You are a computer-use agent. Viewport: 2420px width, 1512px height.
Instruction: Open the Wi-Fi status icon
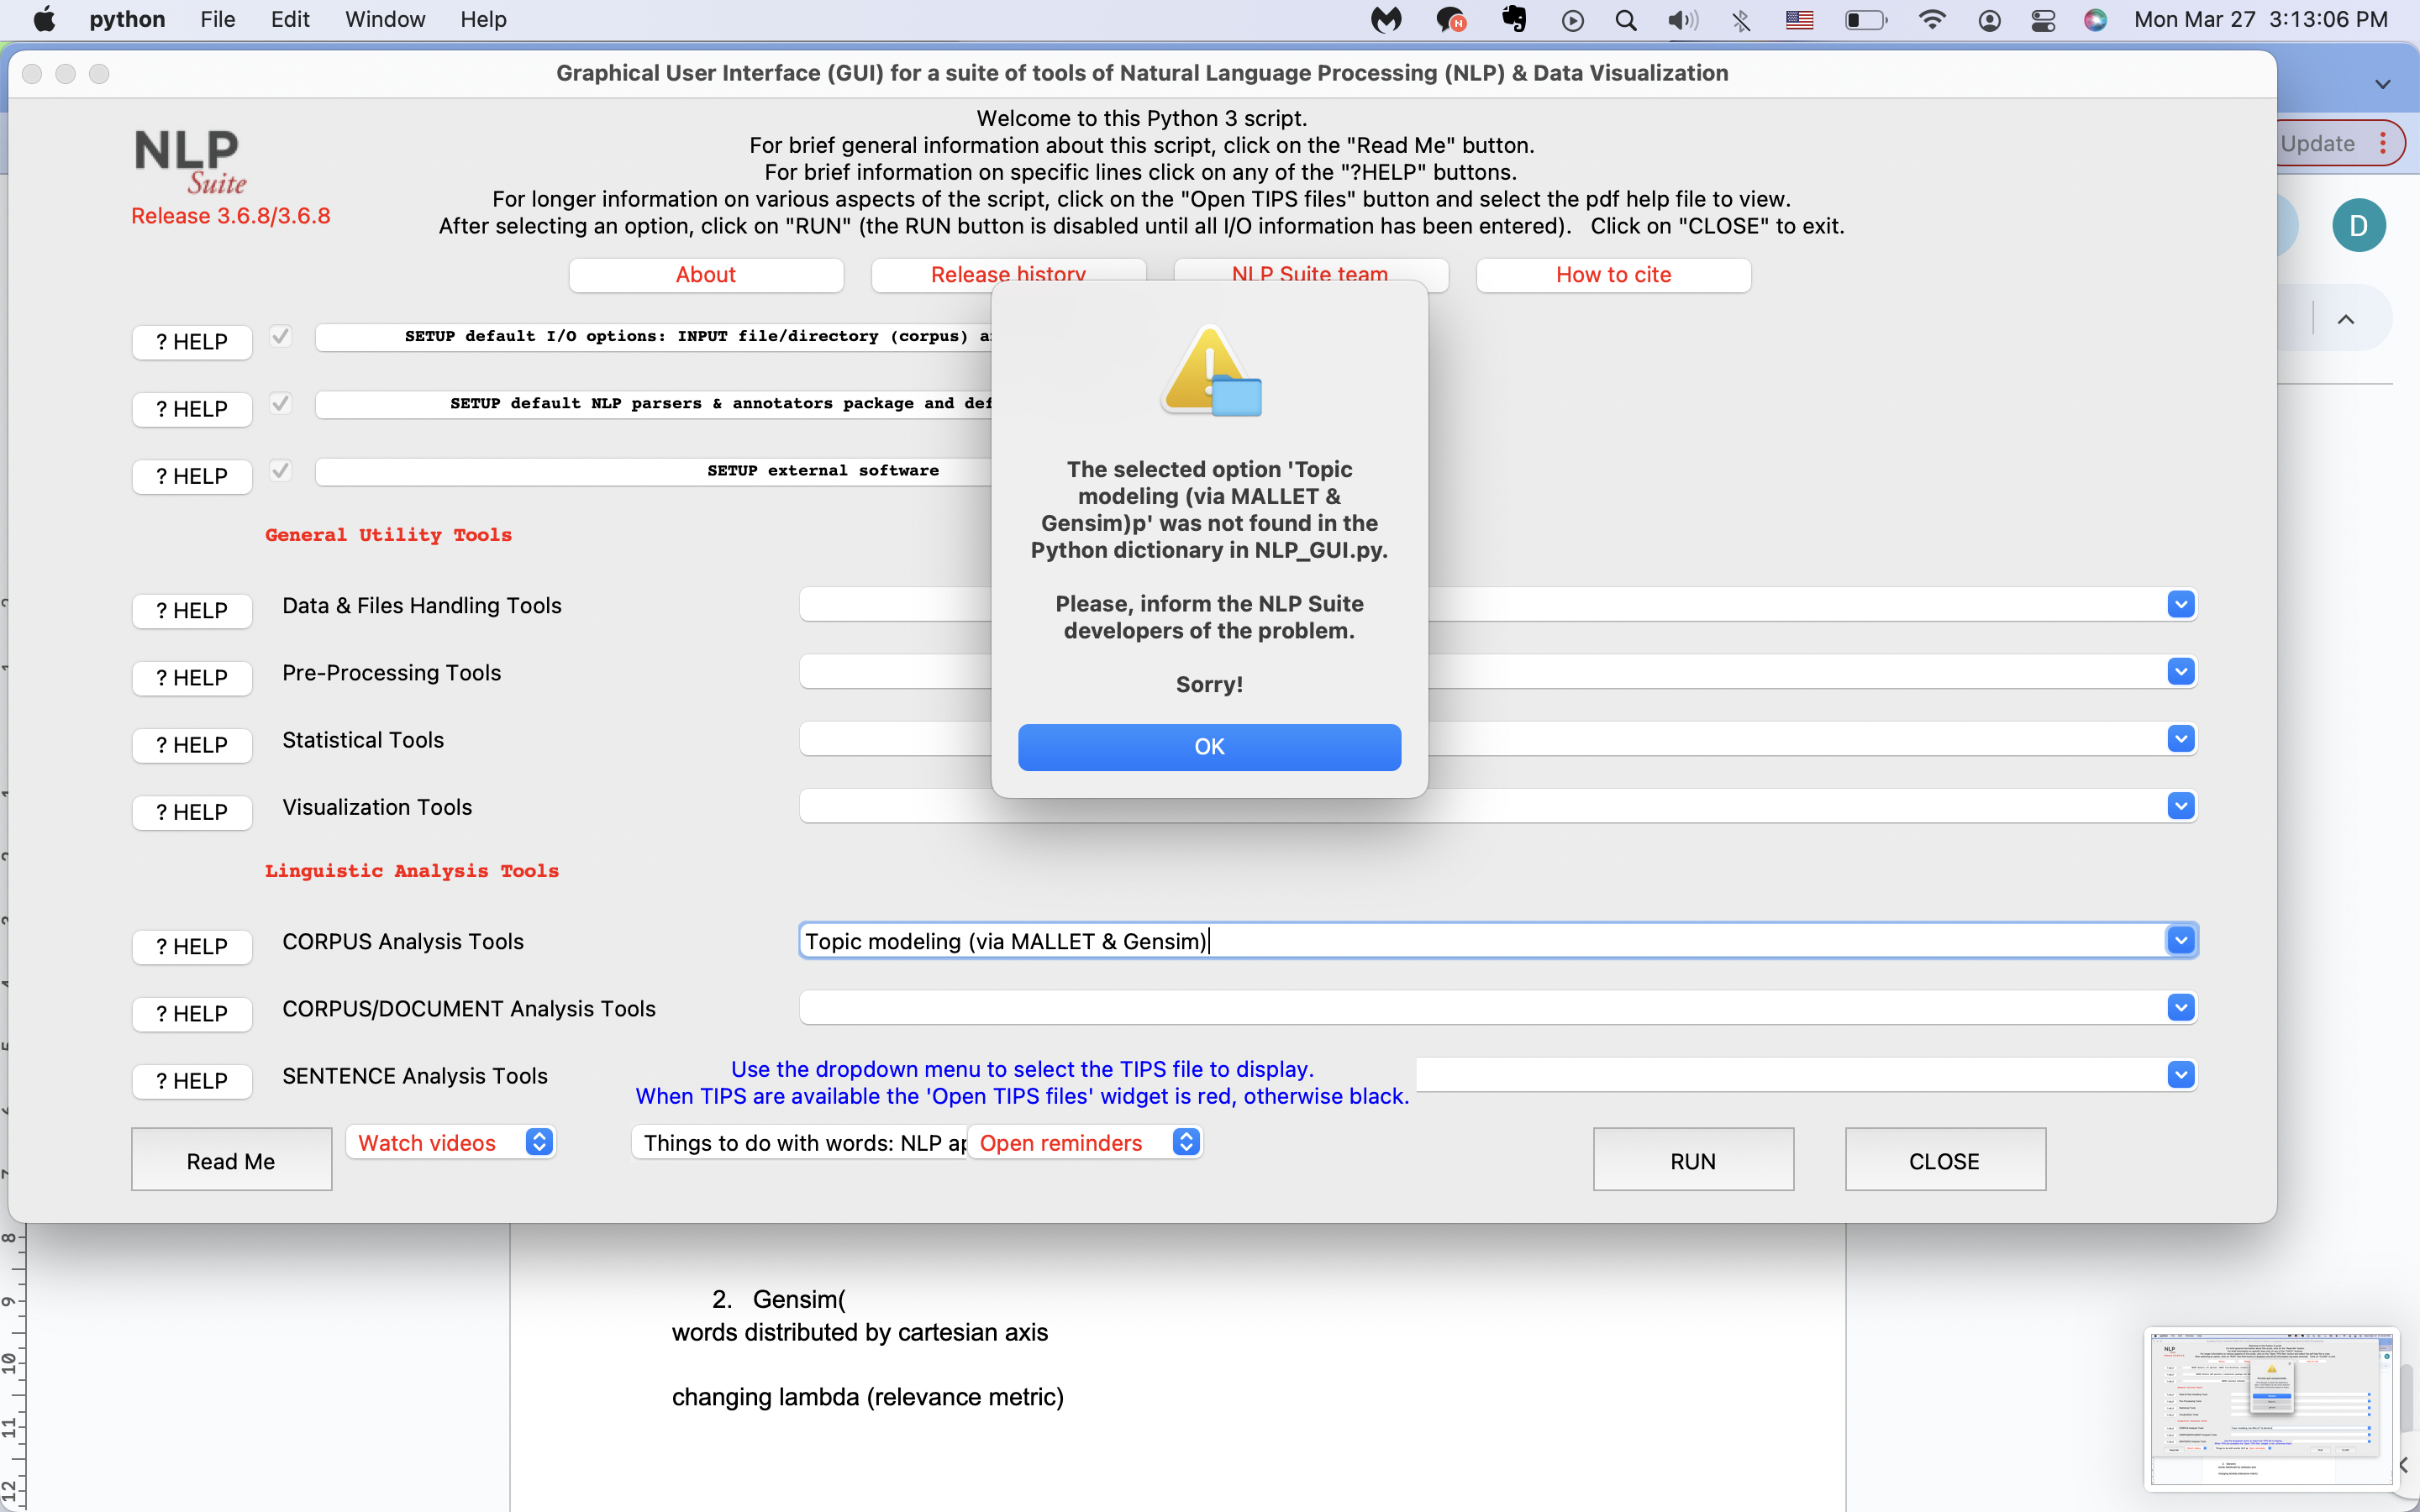tap(1932, 20)
